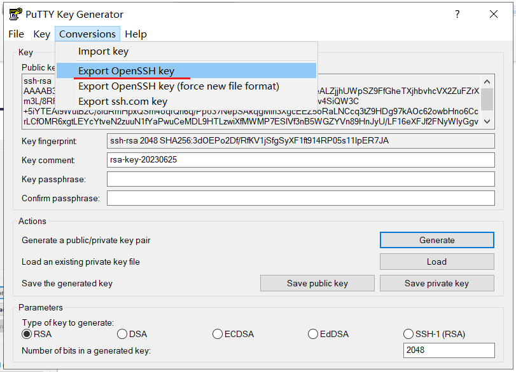This screenshot has height=372, width=516.
Task: Click the Key fingerprint field
Action: (301, 141)
